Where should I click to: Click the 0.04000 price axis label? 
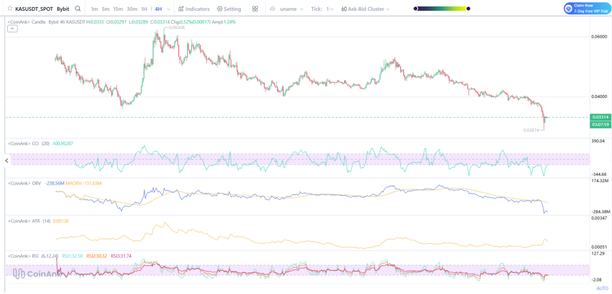[599, 96]
